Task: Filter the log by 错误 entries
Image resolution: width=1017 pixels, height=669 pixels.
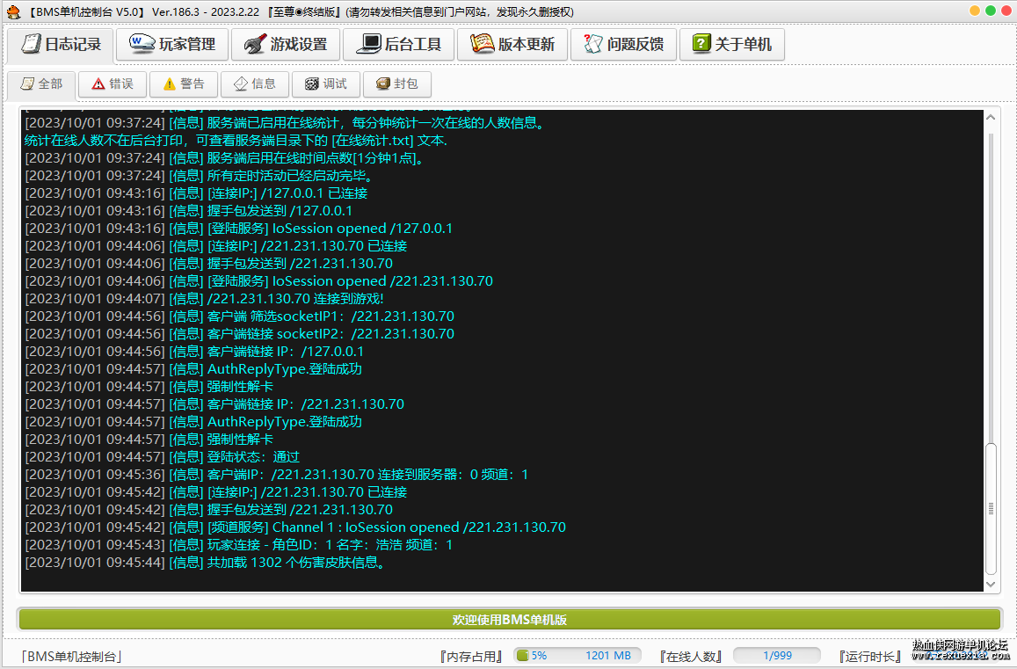Action: tap(113, 84)
